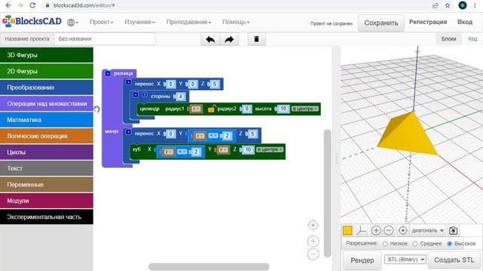
Task: Open the диагональ view dropdown
Action: click(x=428, y=230)
